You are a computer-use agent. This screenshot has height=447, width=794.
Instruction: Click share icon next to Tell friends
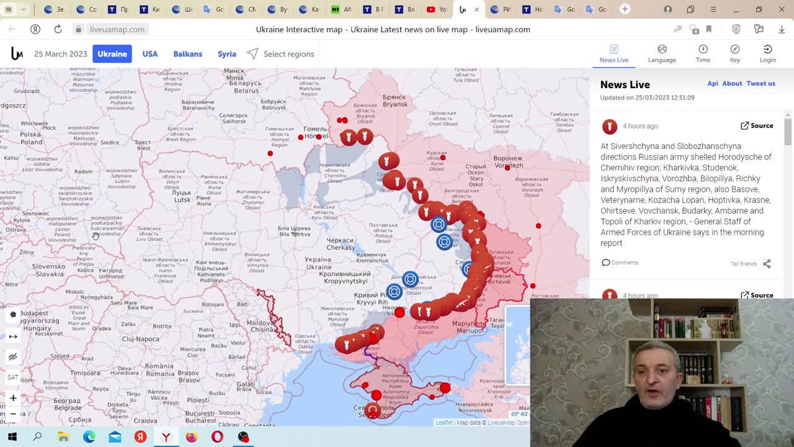767,264
